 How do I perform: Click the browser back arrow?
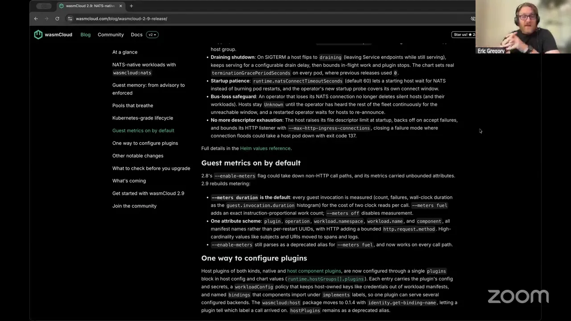pos(36,19)
